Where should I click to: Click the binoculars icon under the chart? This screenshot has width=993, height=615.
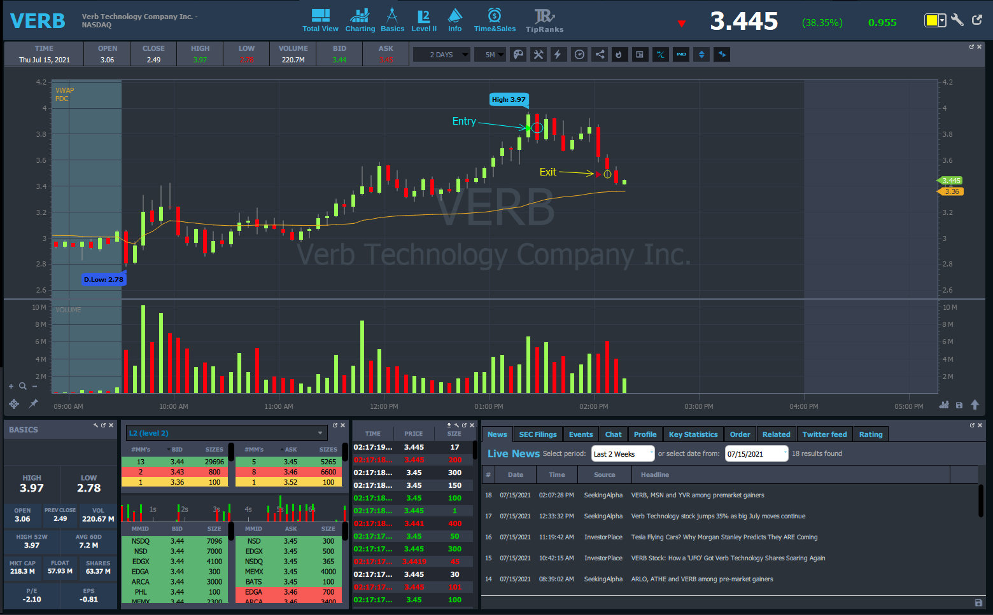944,405
